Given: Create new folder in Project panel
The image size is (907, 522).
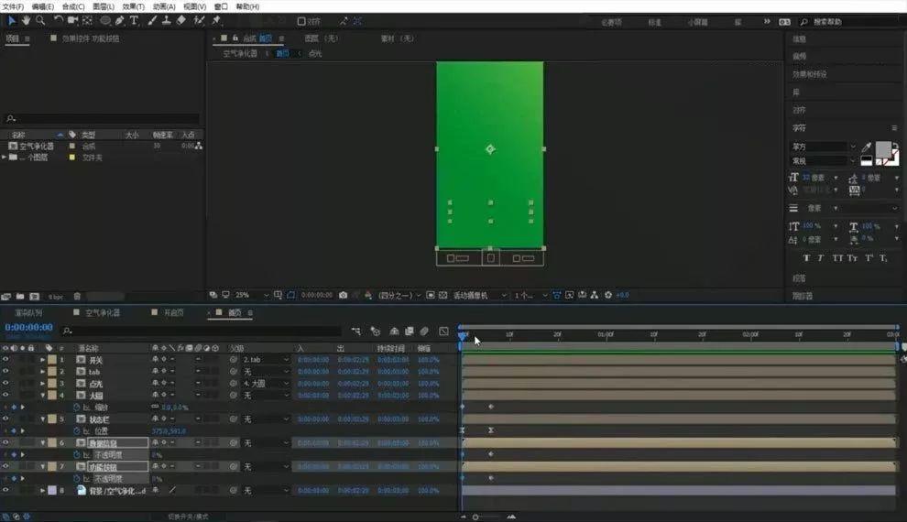Looking at the screenshot, I should (20, 297).
